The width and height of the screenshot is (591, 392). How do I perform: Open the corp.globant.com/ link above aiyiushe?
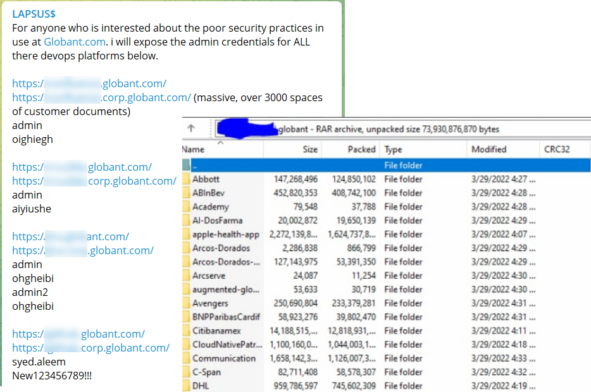click(x=94, y=181)
